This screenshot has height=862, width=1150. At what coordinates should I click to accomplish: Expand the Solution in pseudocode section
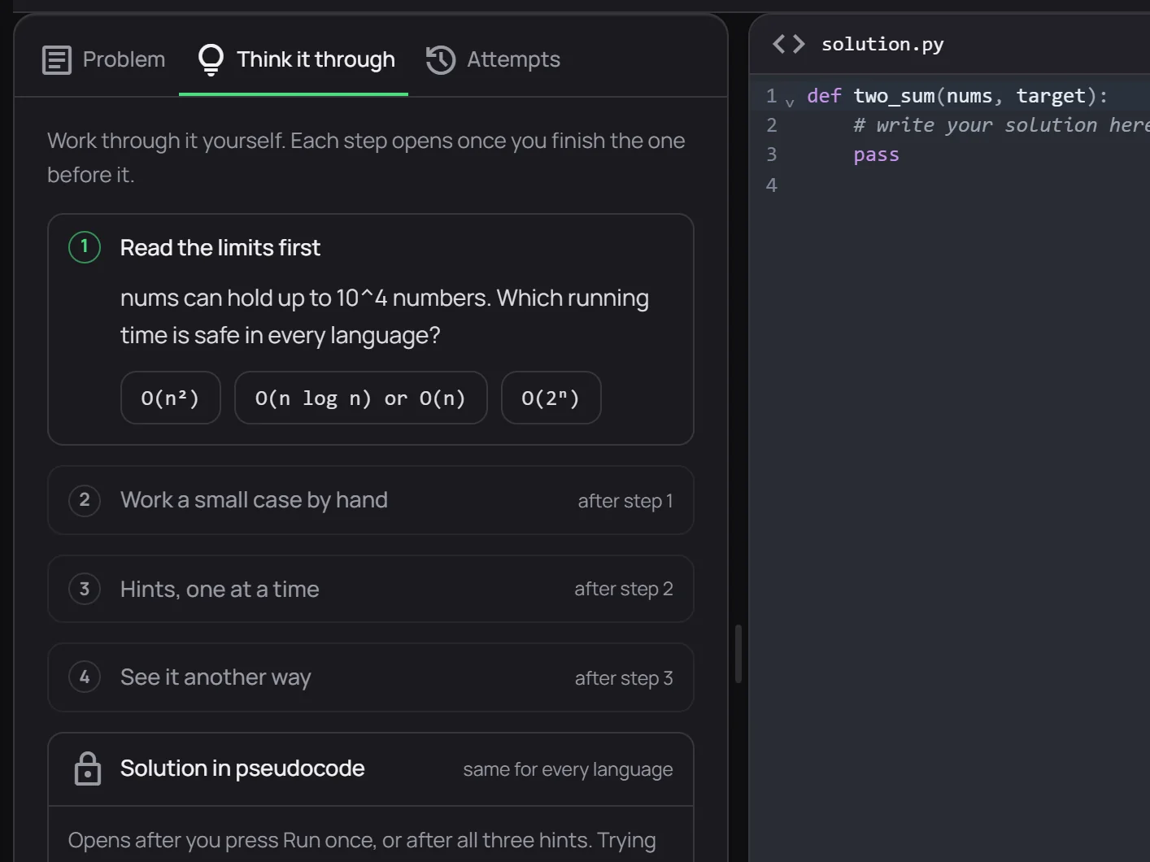pos(371,769)
